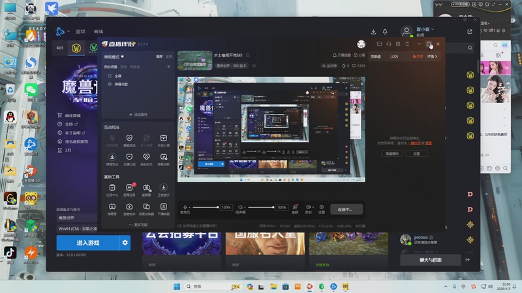This screenshot has width=522, height=293.
Task: Add a new scene with the plus icon
Action: coord(169,67)
